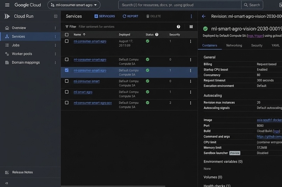Open row actions for ml-consumer-smart-agro with security 0
Screen dimensions: 282x187
190,60
